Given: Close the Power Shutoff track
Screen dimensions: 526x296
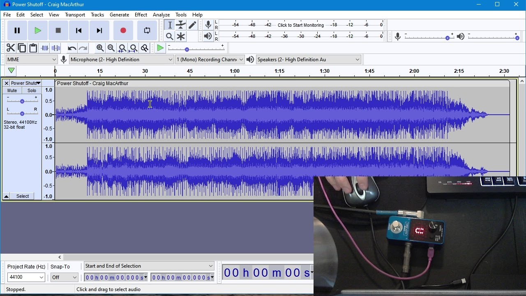Looking at the screenshot, I should (7, 83).
